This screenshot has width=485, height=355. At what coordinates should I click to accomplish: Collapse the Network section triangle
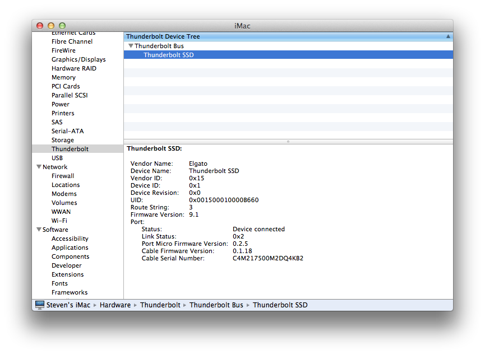point(39,167)
